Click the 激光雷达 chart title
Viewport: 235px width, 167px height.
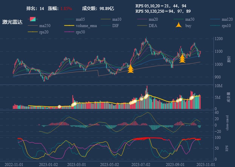12,22
